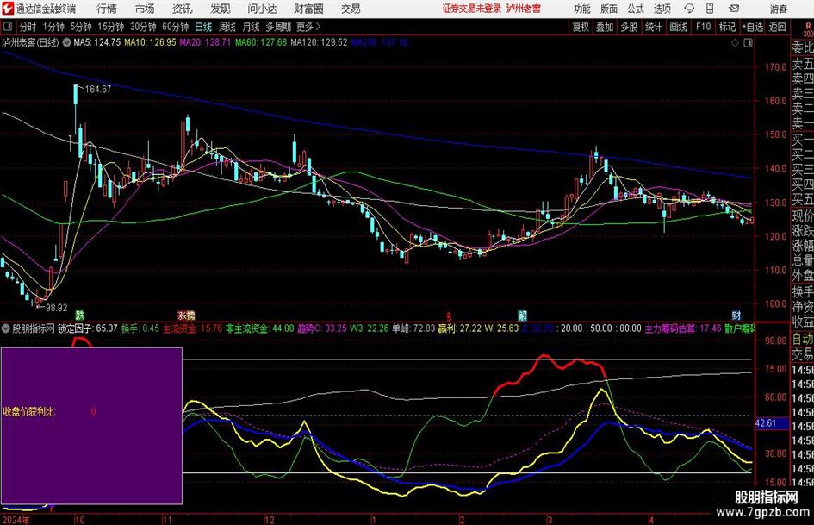Open the 交易 menu
Screen dimensions: 814x525
click(x=351, y=9)
